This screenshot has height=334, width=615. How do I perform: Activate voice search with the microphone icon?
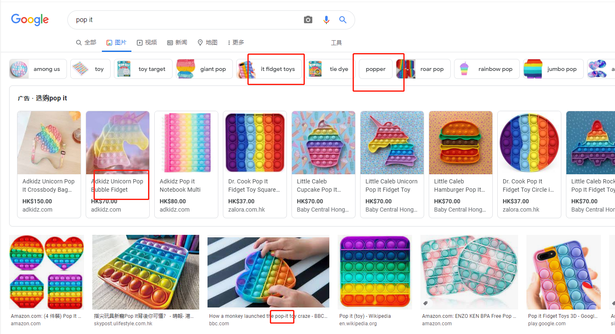pos(326,20)
